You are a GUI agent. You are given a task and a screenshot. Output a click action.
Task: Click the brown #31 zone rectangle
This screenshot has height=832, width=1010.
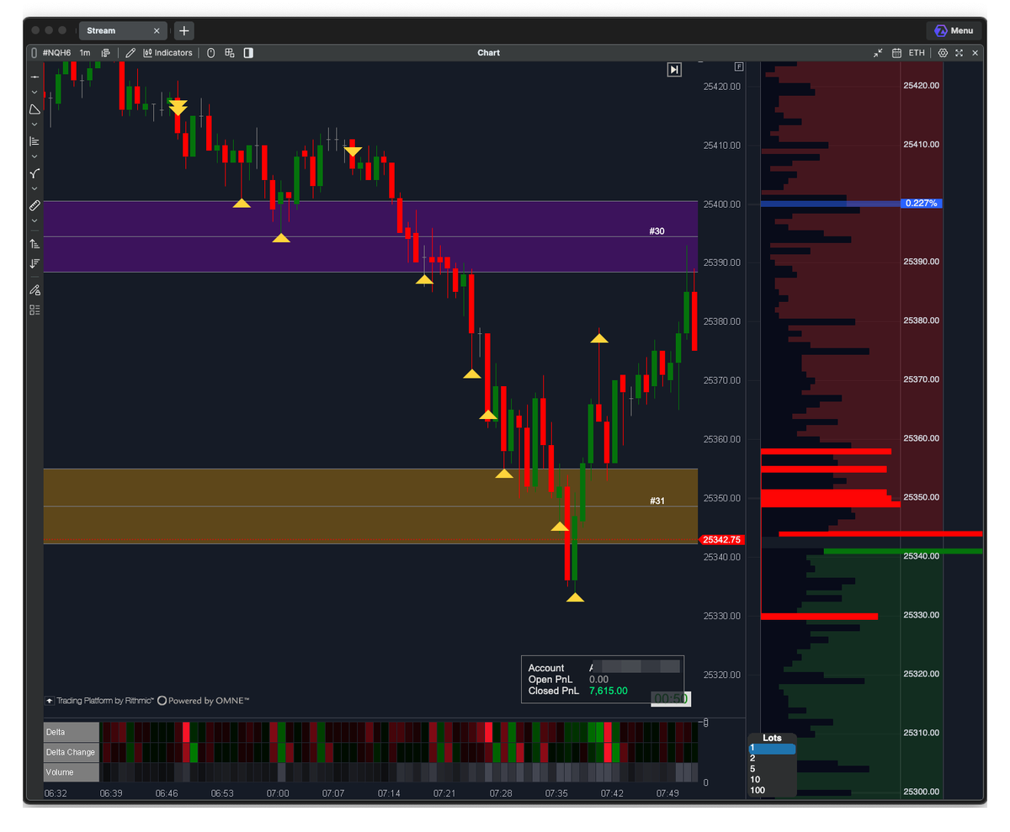pos(370,506)
